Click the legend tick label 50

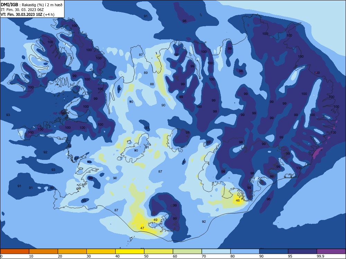point(146,256)
